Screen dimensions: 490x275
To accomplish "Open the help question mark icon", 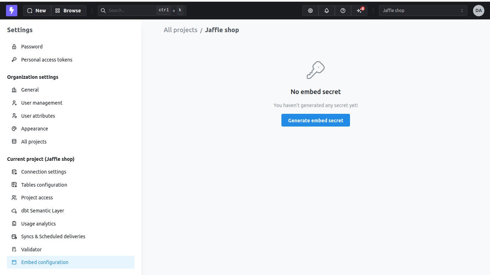I will (x=343, y=10).
